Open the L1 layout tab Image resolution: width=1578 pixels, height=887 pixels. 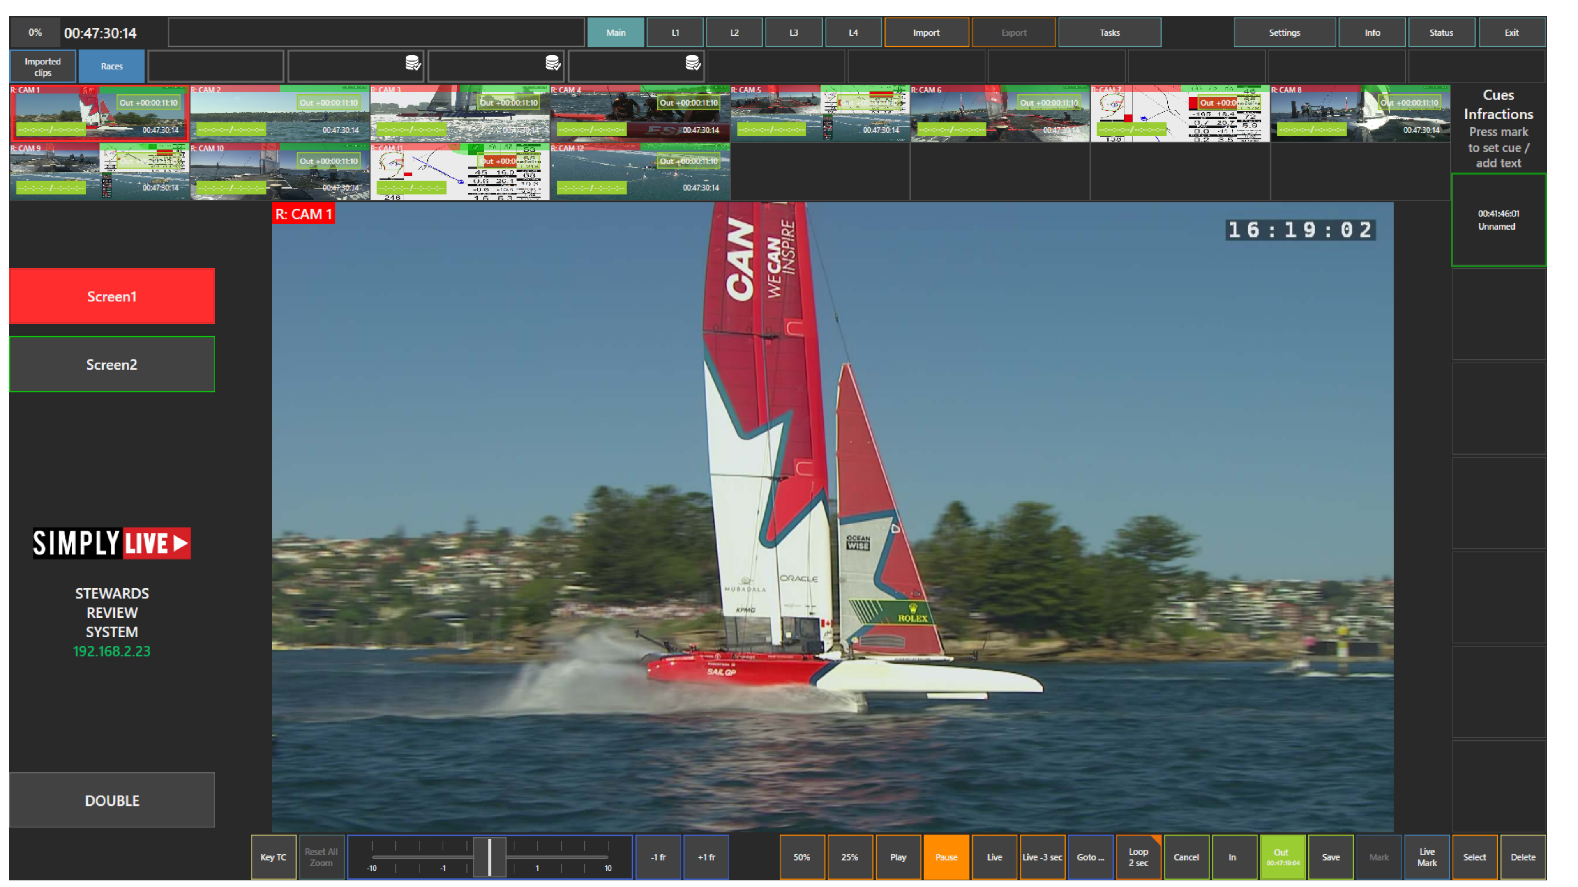[x=675, y=32]
